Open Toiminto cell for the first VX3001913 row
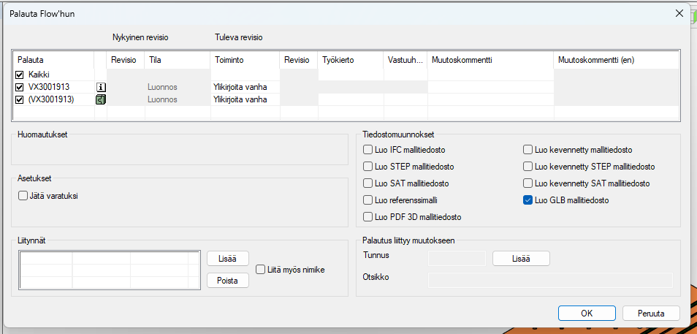Screen dimensions: 697x334 click(x=245, y=87)
